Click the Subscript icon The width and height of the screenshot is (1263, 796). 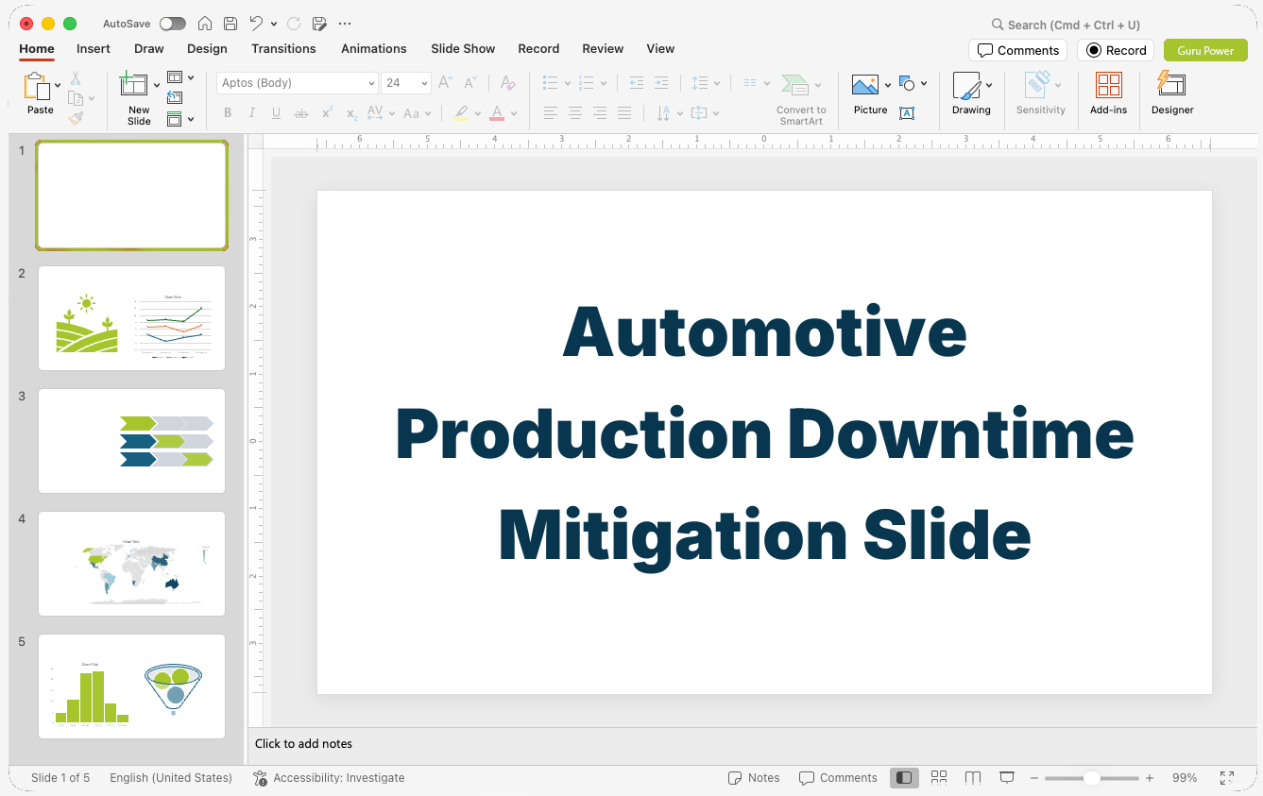click(x=351, y=113)
